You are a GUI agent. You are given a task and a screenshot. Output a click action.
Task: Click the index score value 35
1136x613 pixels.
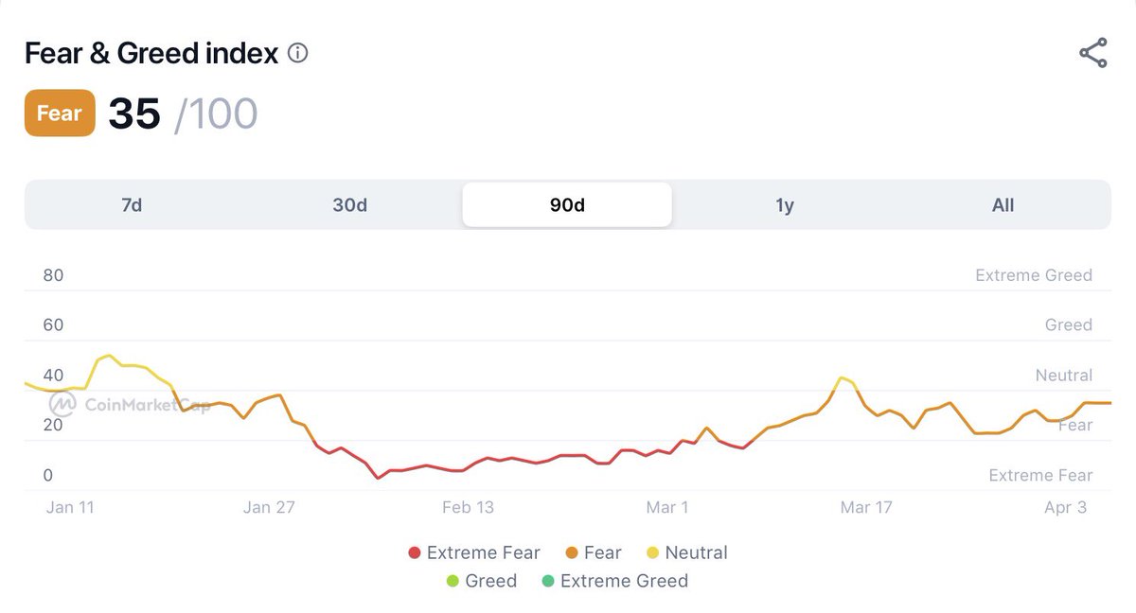(134, 114)
